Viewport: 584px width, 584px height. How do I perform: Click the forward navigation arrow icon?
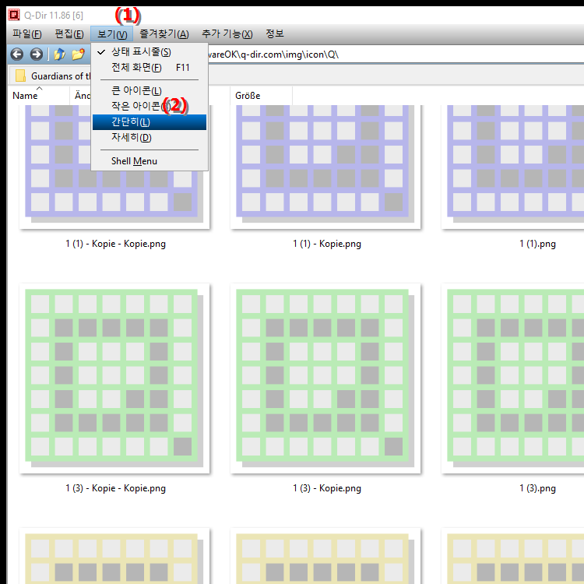[x=36, y=55]
